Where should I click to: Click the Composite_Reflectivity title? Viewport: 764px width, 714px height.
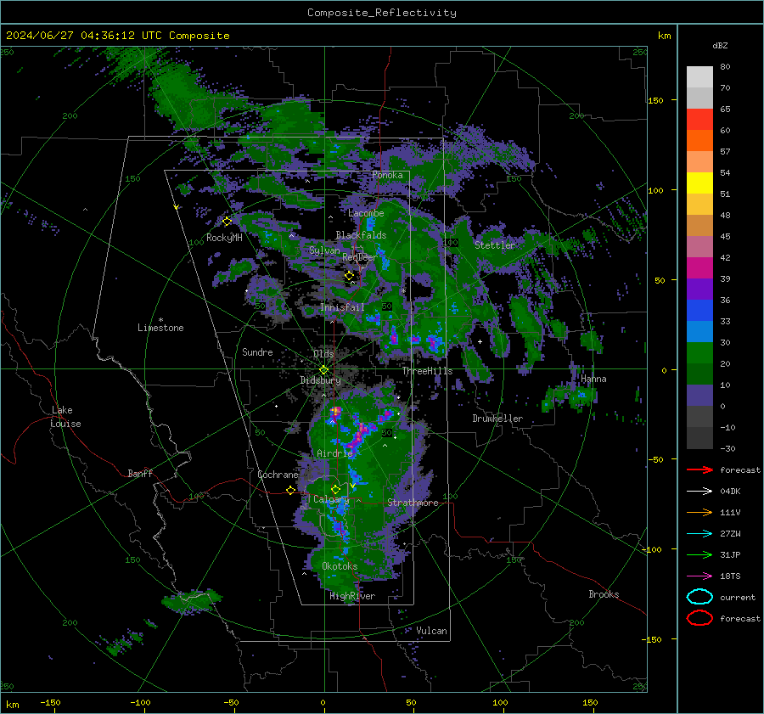click(382, 13)
